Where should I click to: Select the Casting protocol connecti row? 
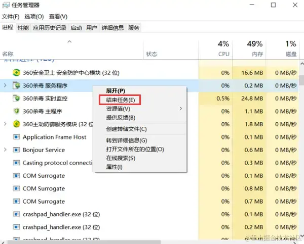pyautogui.click(x=149, y=163)
